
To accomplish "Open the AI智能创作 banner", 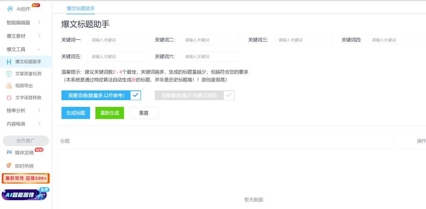I will point(26,194).
